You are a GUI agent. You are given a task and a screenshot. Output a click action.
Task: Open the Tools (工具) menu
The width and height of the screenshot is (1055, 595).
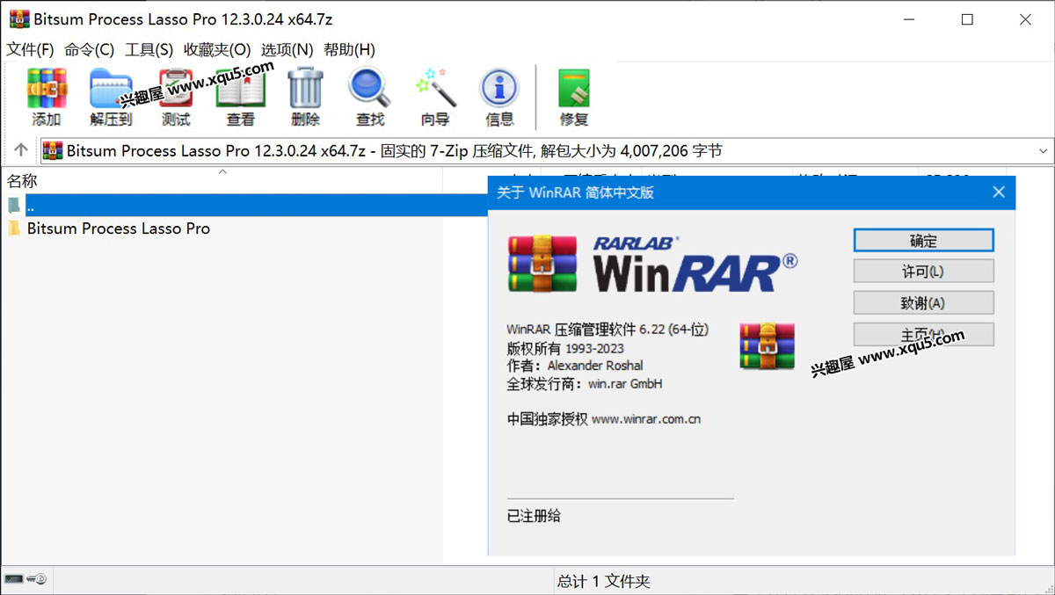point(149,49)
